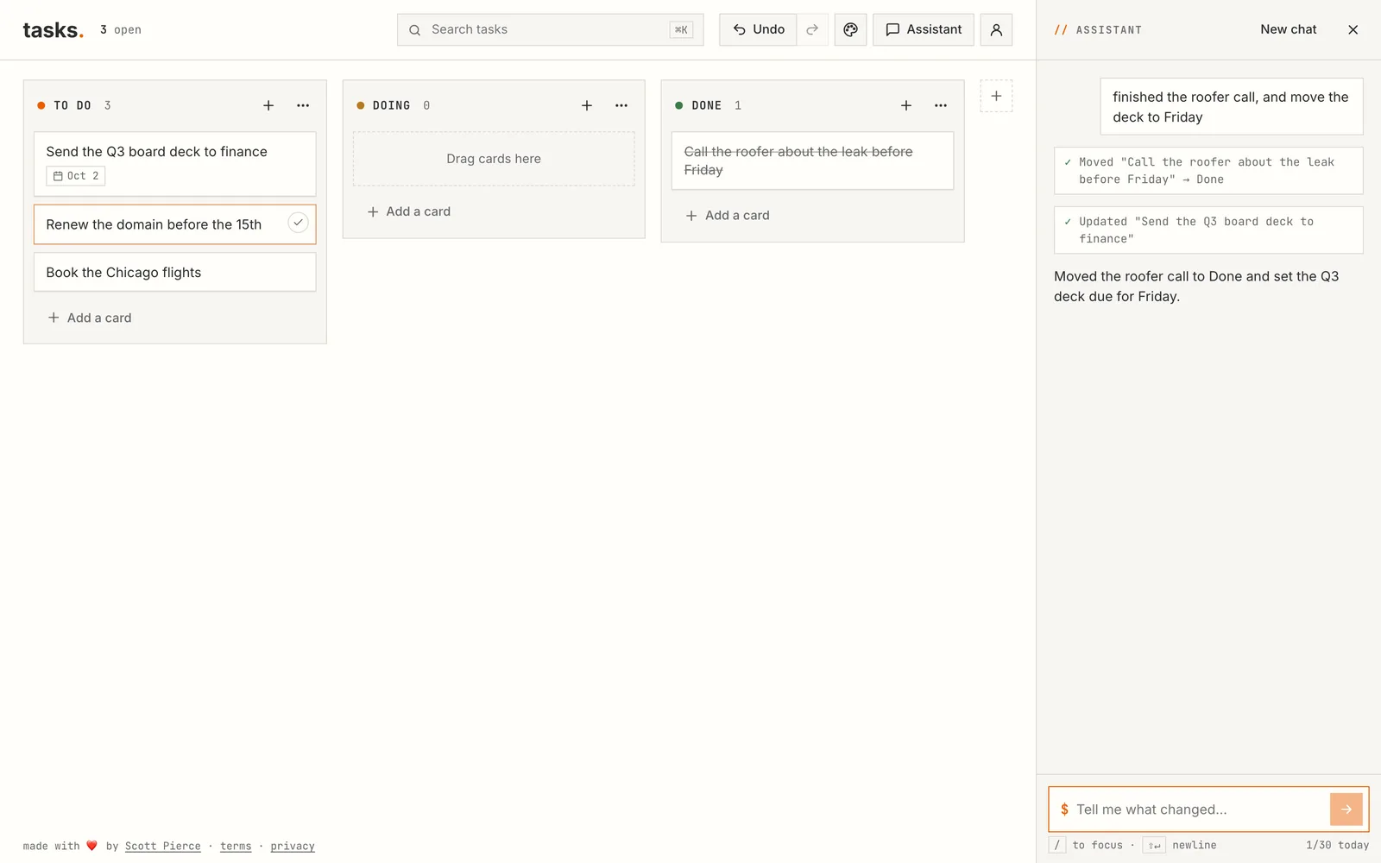Open the privacy link
The image size is (1381, 863).
tap(293, 846)
